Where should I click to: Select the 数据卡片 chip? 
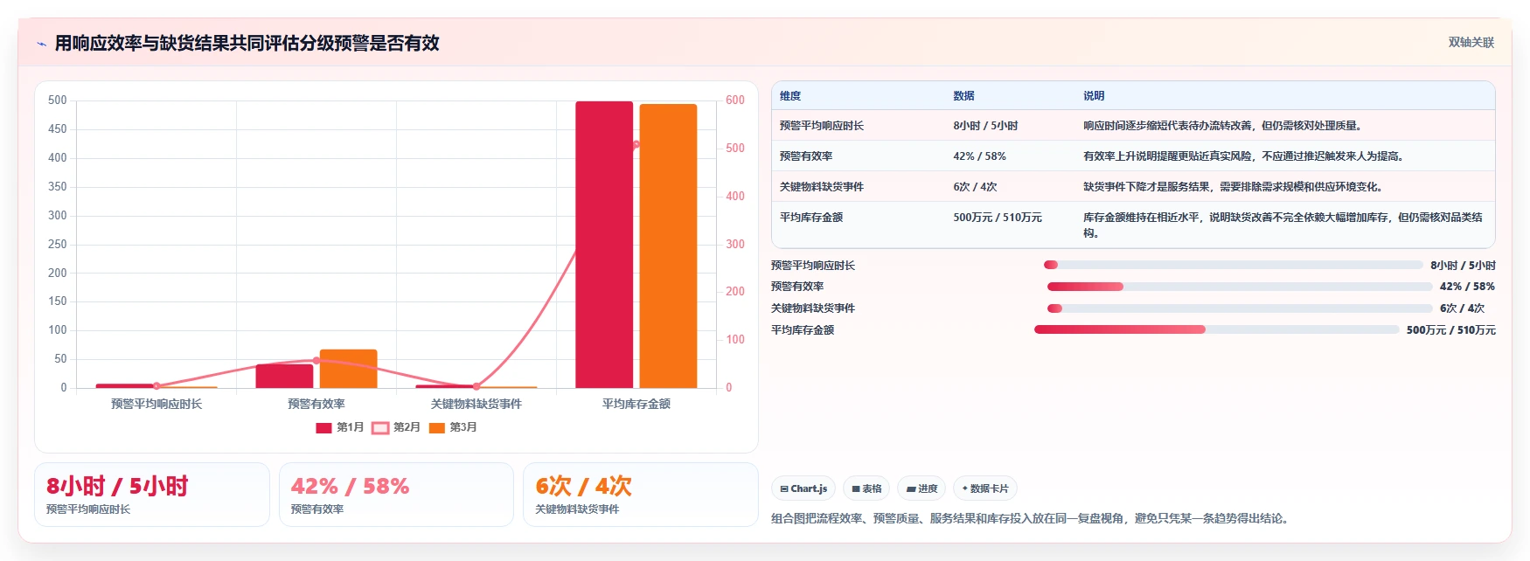point(985,488)
